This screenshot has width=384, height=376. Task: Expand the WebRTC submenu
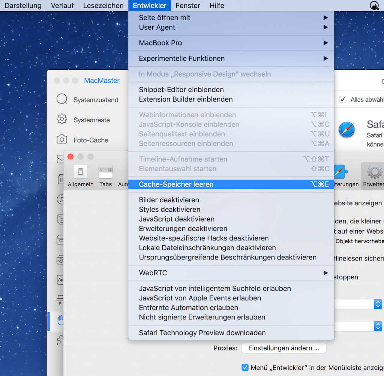point(231,273)
